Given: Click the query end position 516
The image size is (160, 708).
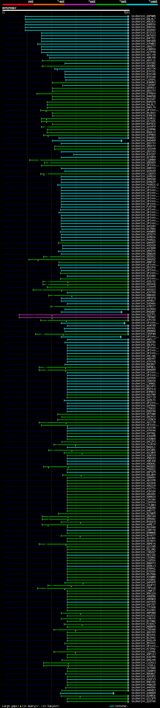Looking at the screenshot, I should click(x=126, y=12).
